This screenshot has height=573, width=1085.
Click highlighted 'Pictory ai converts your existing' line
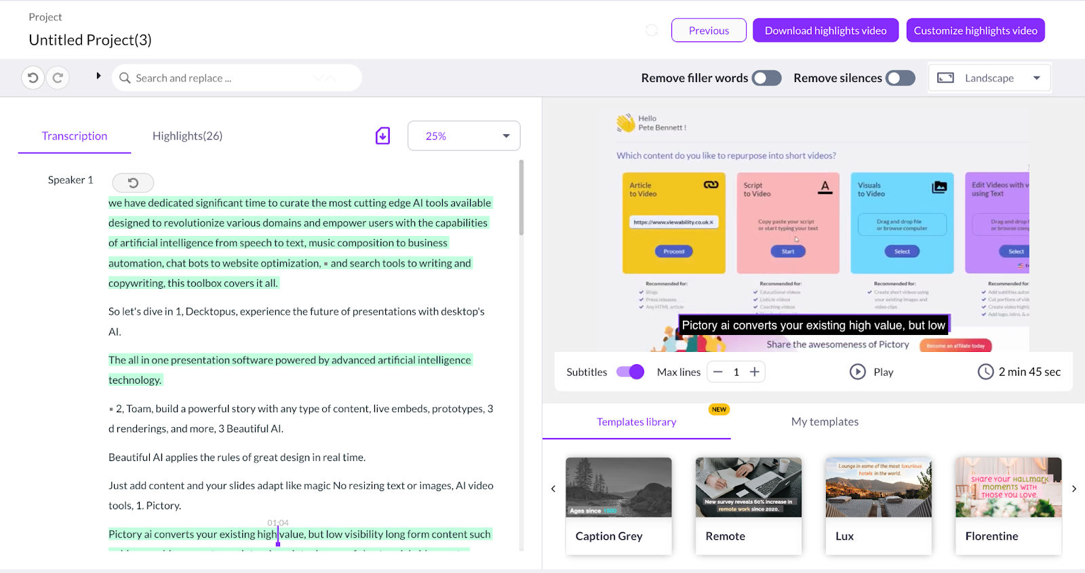coord(300,534)
